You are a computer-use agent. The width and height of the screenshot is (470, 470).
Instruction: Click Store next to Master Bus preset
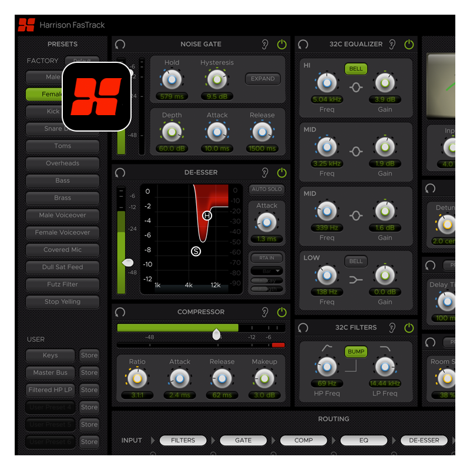tap(89, 372)
